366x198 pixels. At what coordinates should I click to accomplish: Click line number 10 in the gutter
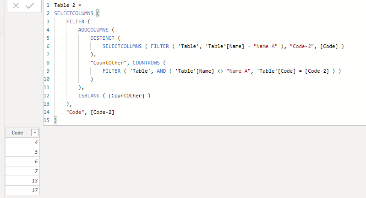point(46,79)
